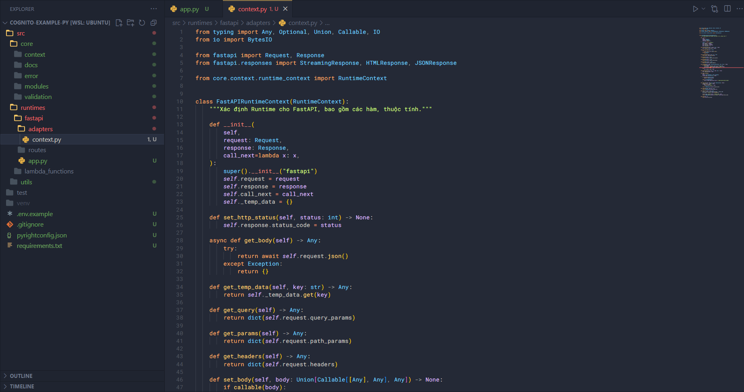Open the source control changes icon
744x392 pixels.
(715, 9)
